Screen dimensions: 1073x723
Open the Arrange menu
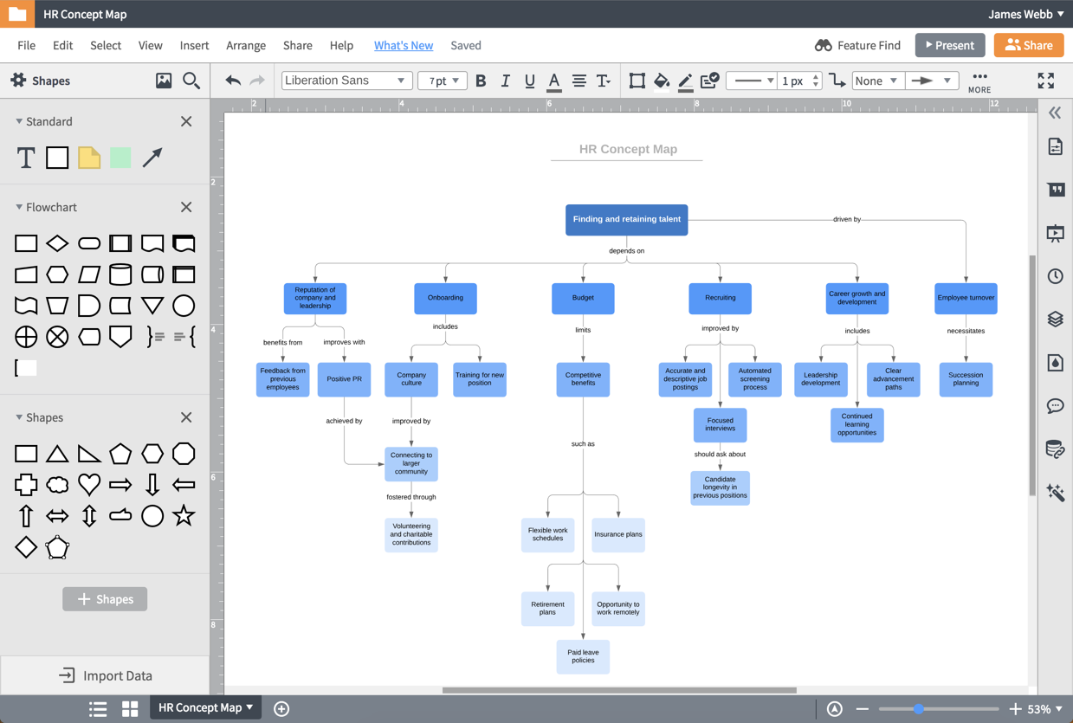[246, 45]
